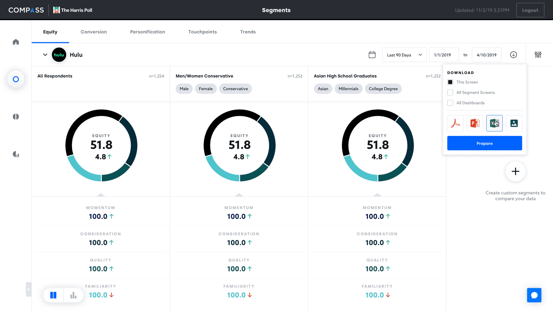Switch to the Conversion tab

tap(93, 32)
